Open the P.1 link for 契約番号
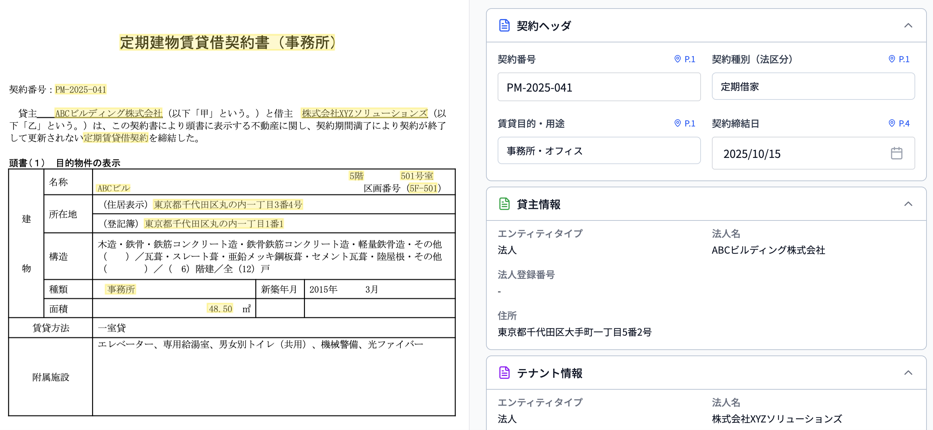Viewport: 933px width, 430px height. pos(690,59)
